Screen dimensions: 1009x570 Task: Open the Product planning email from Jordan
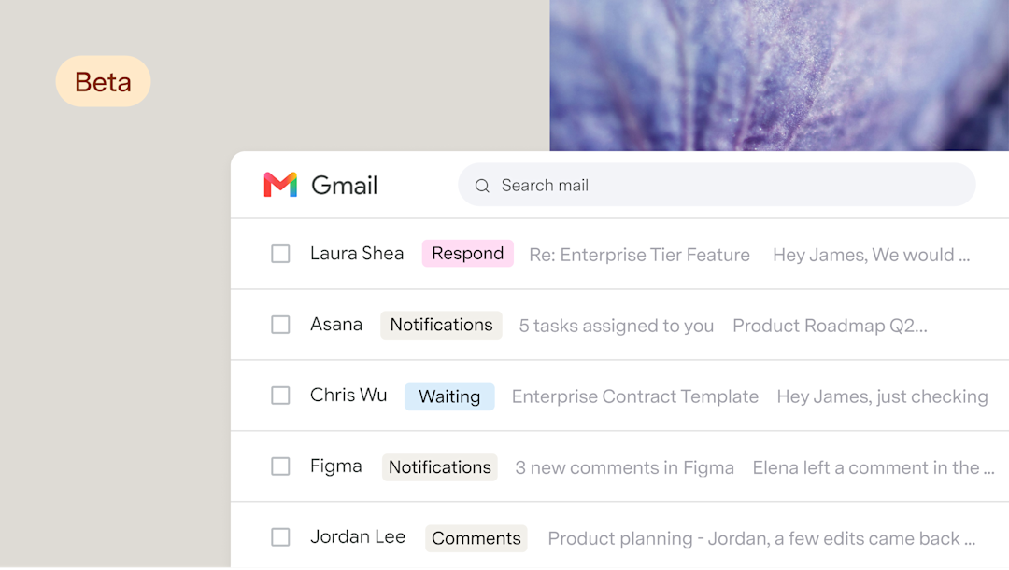pos(761,538)
